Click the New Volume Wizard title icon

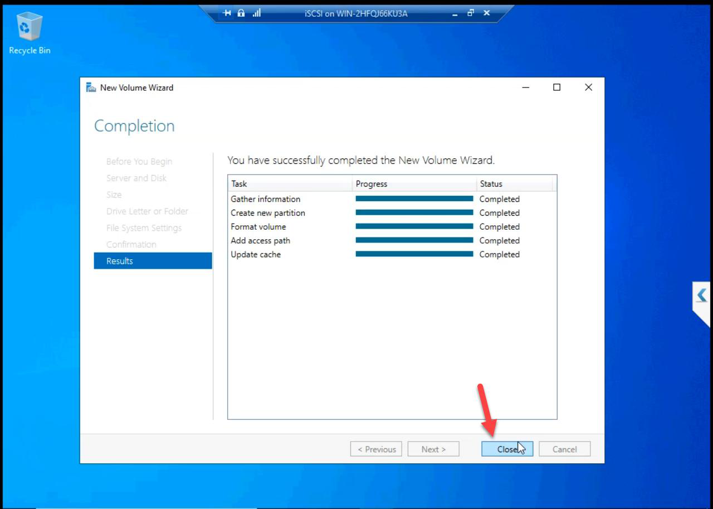[91, 88]
